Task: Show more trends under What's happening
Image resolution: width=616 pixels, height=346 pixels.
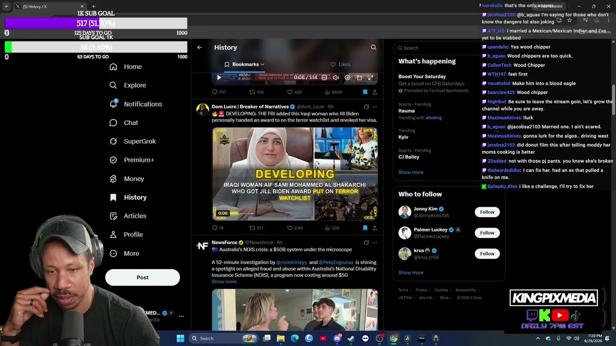Action: click(411, 173)
